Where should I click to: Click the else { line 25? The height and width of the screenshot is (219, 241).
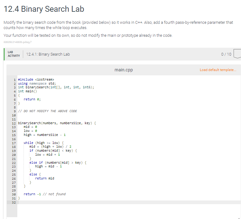pos(35,175)
